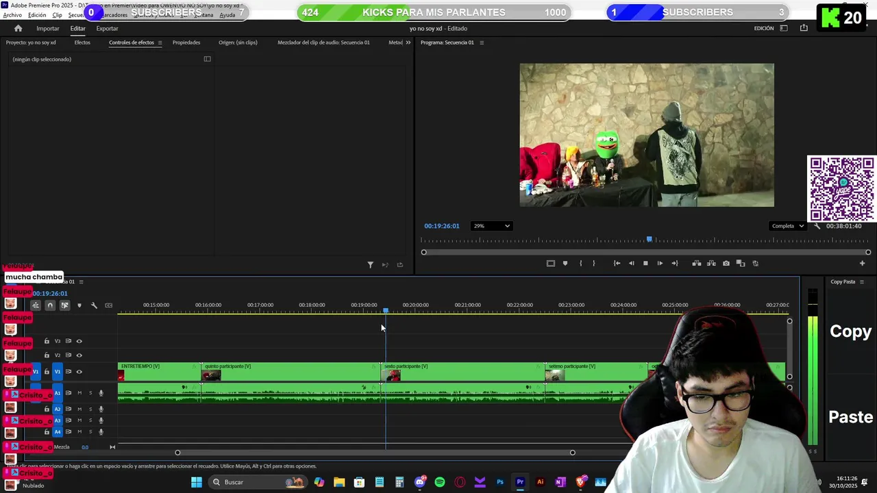Open workspaces menu icon in header

point(784,28)
